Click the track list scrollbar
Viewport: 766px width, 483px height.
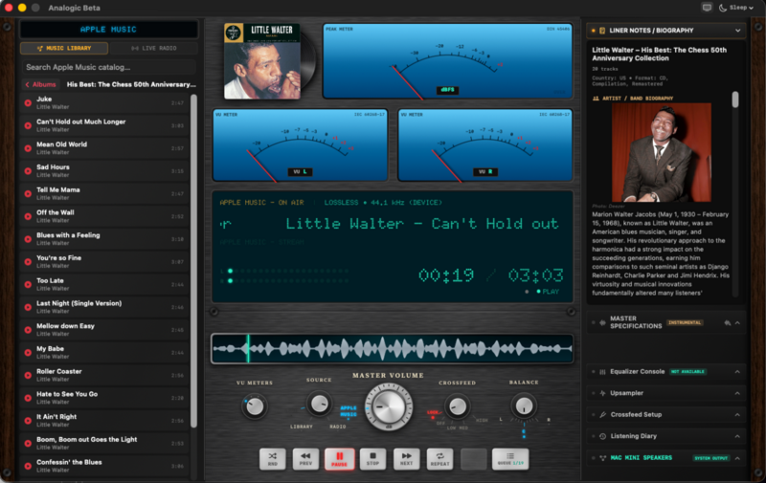pos(193,261)
